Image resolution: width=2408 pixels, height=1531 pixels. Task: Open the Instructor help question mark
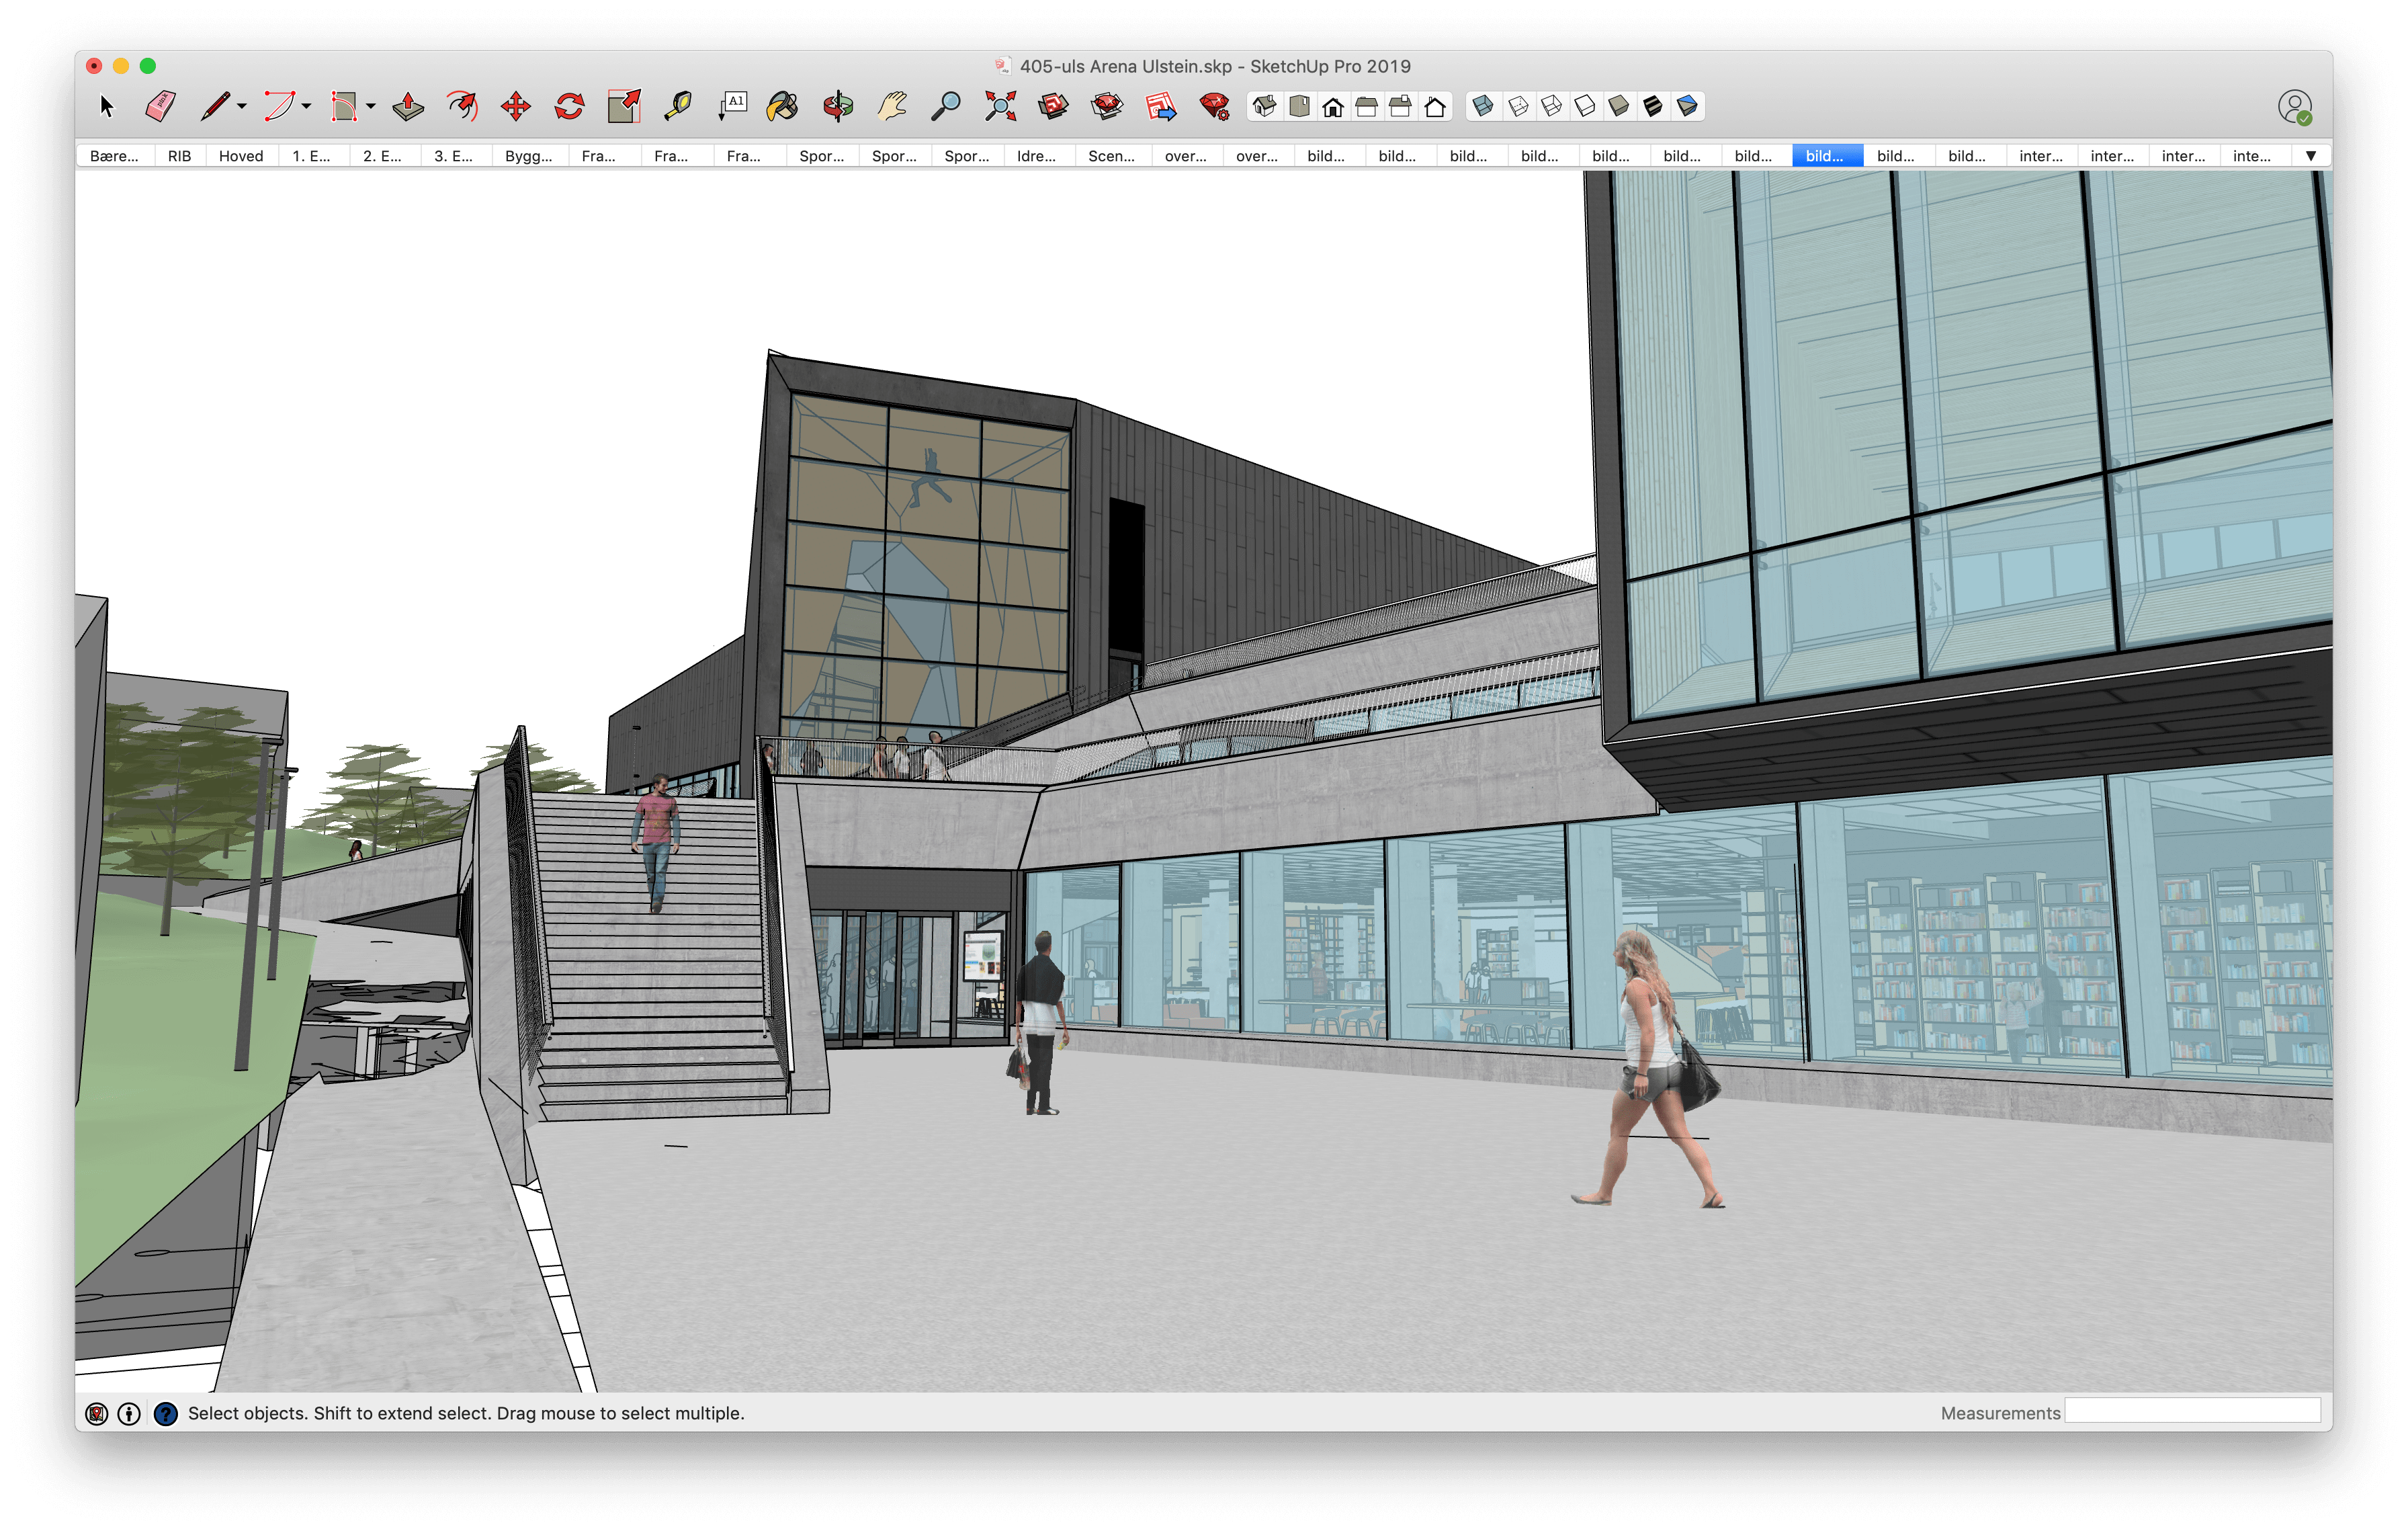pos(166,1413)
